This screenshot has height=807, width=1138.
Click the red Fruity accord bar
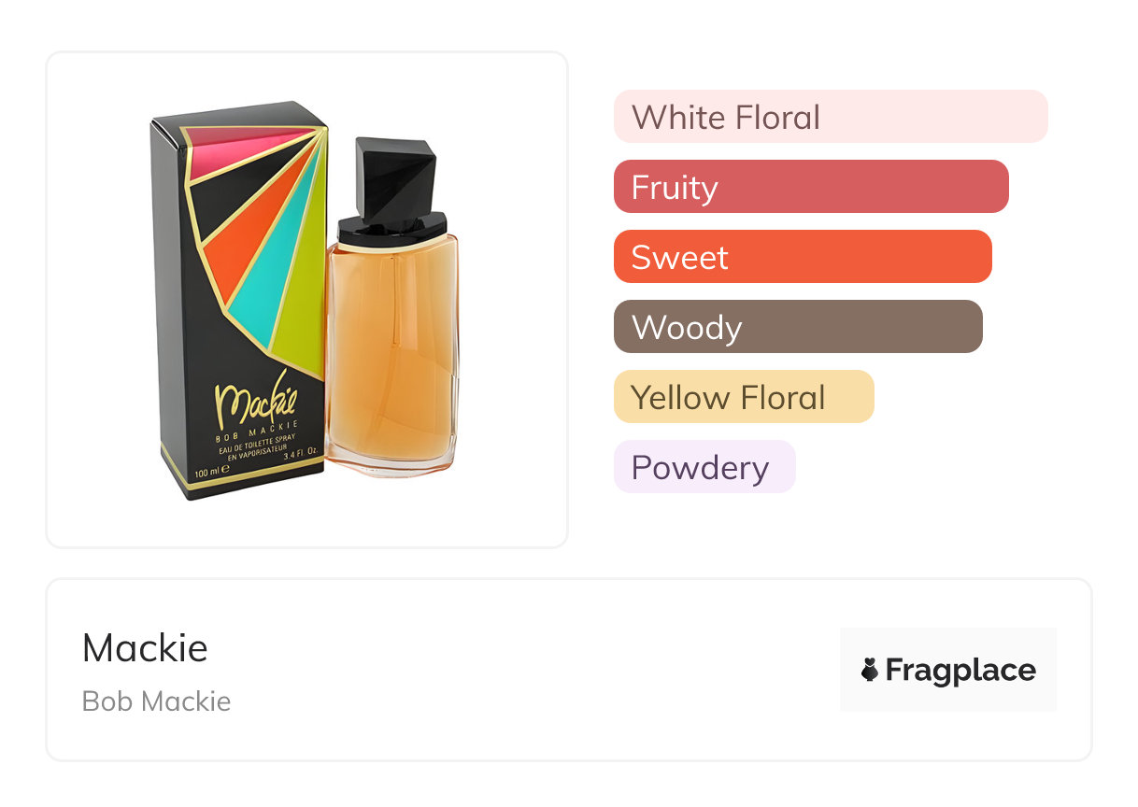(x=810, y=187)
